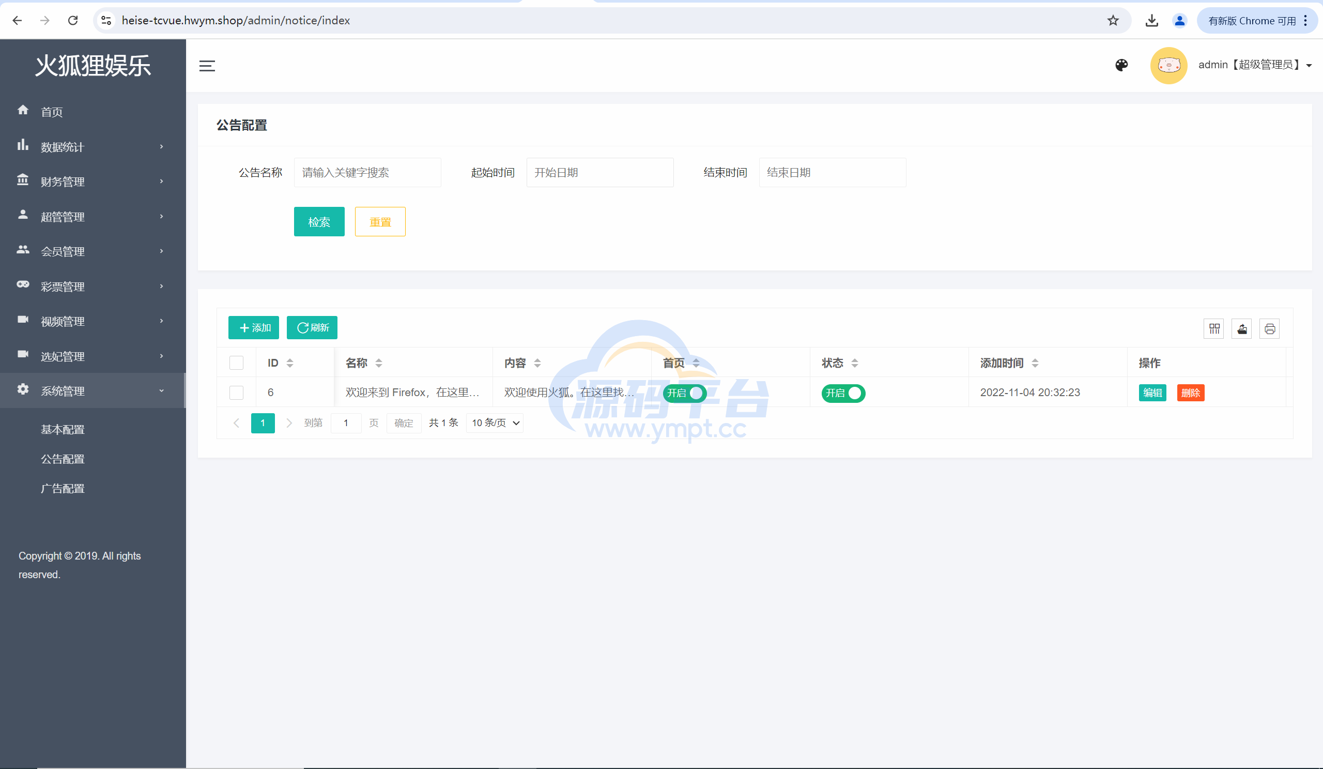Click the 确定 pagination confirm button
Viewport: 1323px width, 769px height.
(404, 424)
